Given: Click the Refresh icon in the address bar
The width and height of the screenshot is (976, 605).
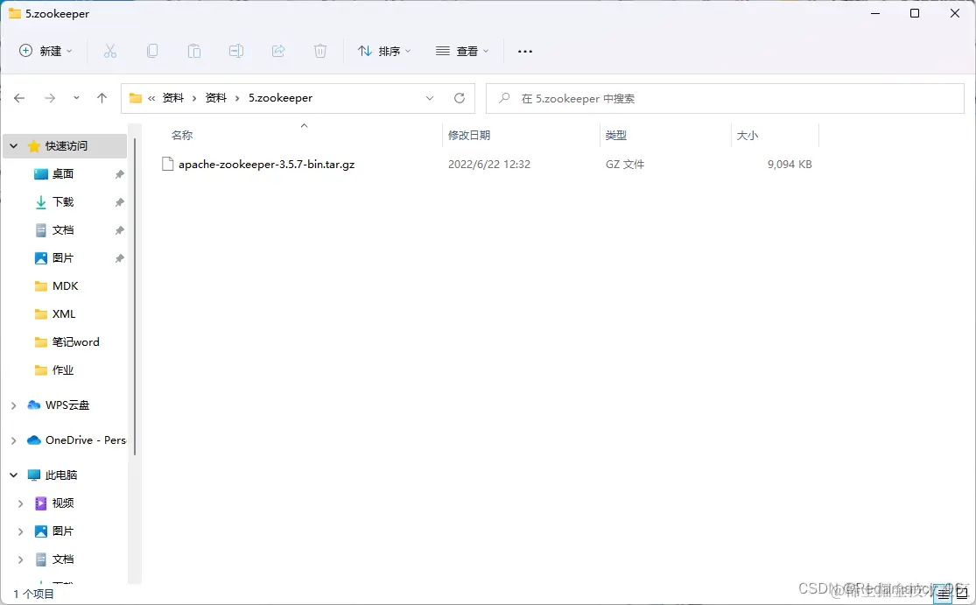Looking at the screenshot, I should click(460, 98).
